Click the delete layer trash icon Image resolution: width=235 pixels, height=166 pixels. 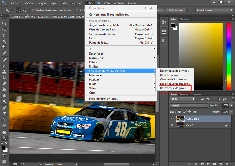coord(227,164)
